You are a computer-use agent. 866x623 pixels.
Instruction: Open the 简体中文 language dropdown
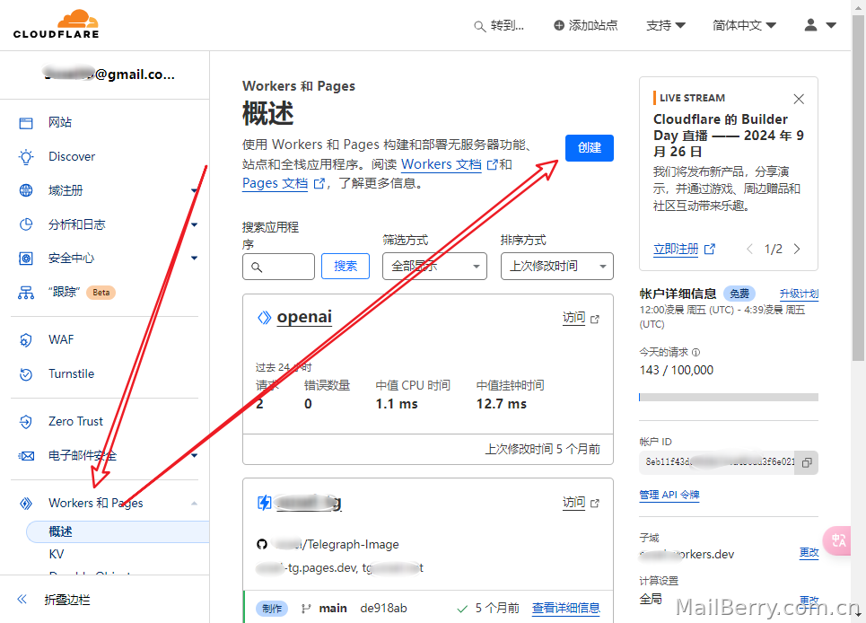point(744,25)
